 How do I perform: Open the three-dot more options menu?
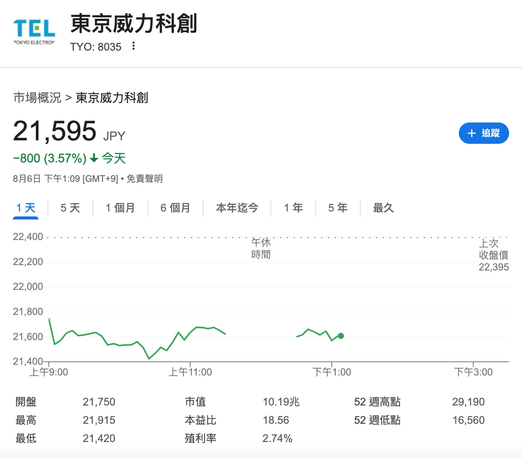[133, 46]
